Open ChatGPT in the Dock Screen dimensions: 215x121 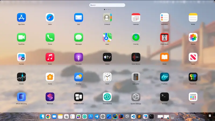103,116
